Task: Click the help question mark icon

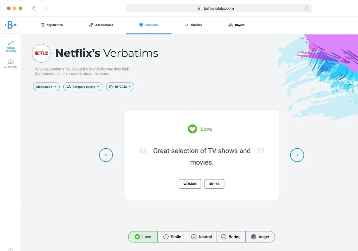Action: click(x=11, y=250)
